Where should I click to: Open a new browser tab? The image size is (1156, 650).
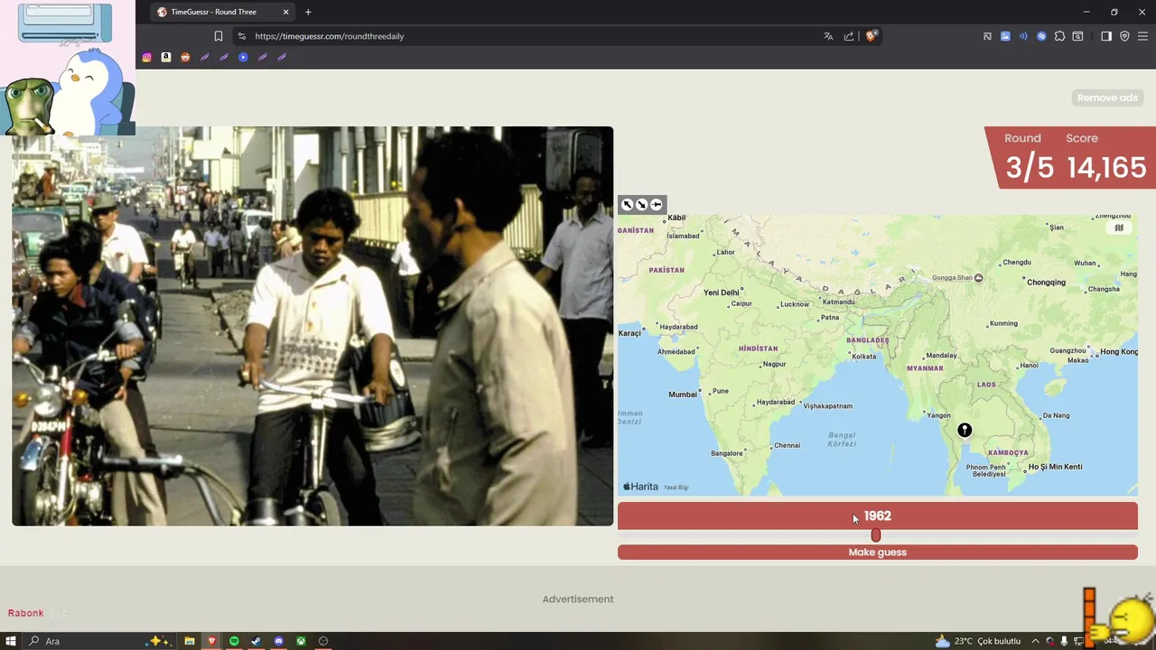[x=308, y=12]
